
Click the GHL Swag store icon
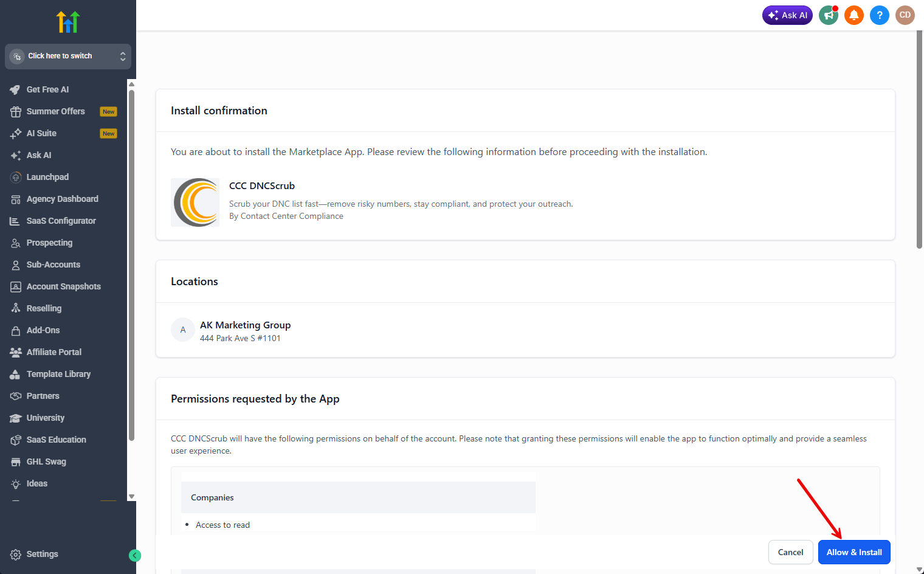(16, 462)
